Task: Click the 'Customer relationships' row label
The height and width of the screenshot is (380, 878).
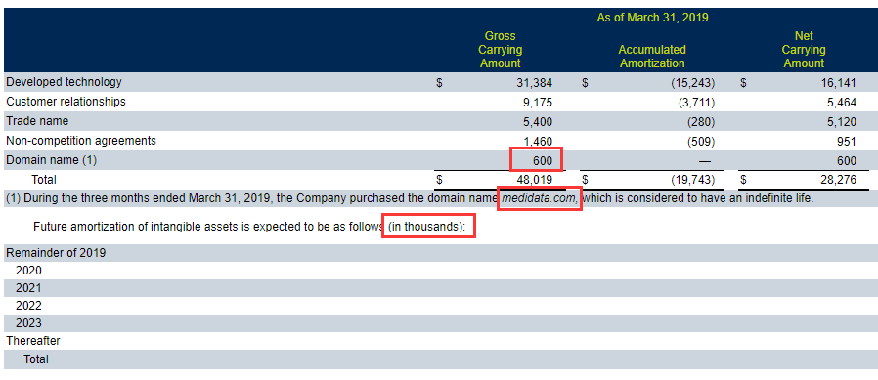Action: (x=66, y=102)
